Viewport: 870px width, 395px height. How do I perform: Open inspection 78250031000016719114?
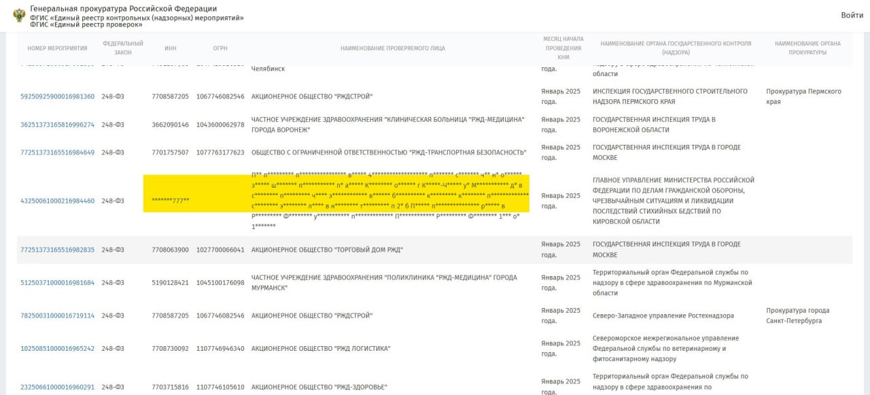tap(57, 315)
